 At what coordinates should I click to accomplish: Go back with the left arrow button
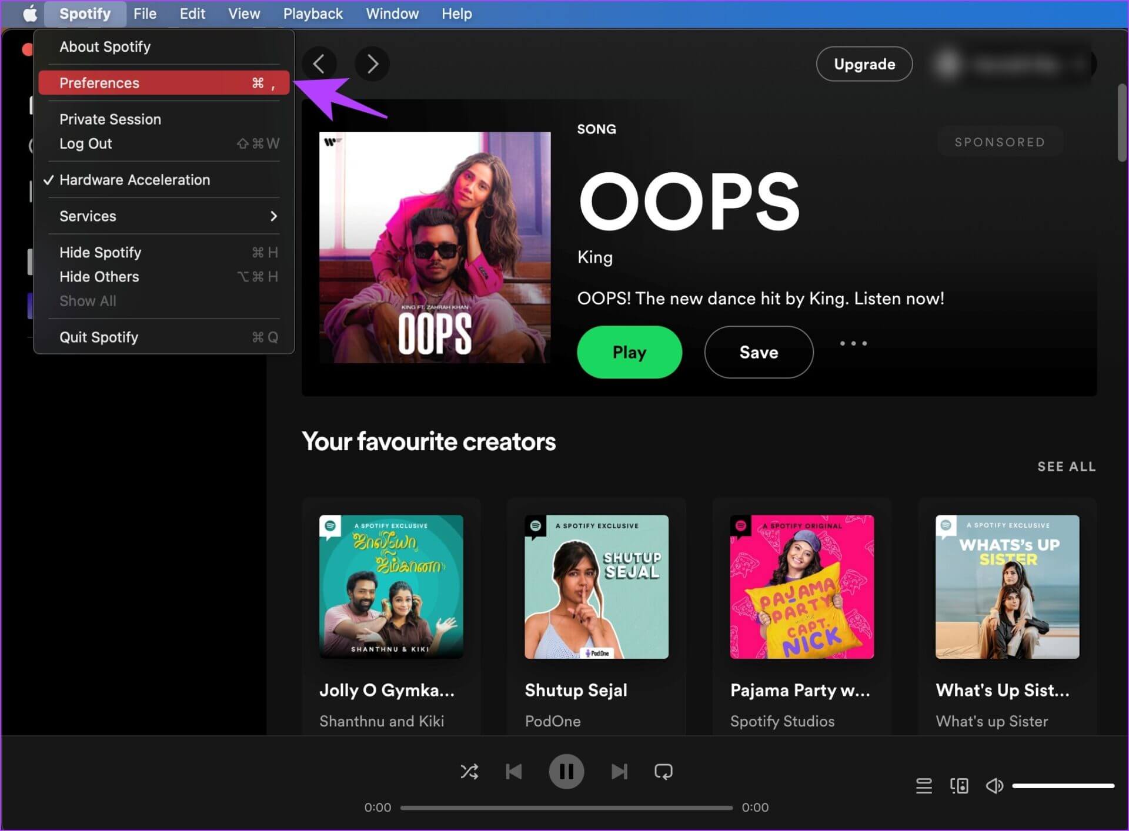click(319, 63)
